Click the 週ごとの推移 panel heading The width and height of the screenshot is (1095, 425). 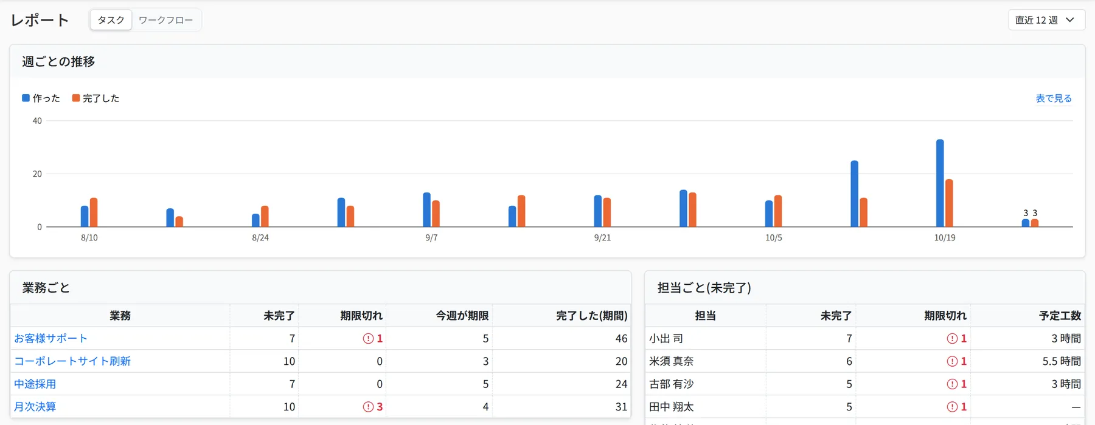58,61
